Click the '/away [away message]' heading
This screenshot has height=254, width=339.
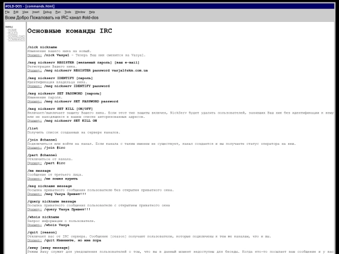click(48, 248)
